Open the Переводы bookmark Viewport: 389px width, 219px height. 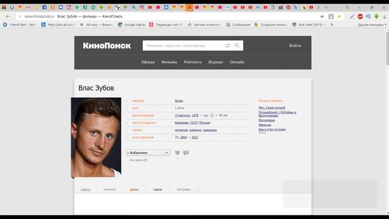coord(165,24)
